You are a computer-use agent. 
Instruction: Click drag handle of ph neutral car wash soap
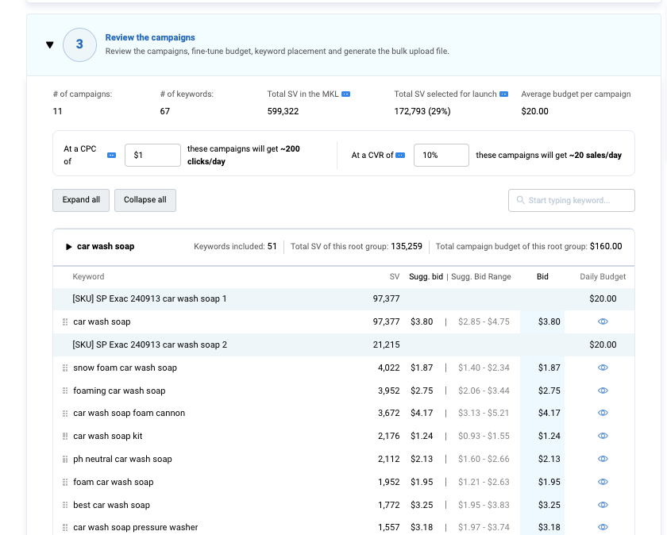pos(65,460)
